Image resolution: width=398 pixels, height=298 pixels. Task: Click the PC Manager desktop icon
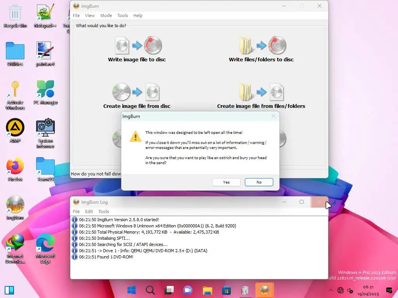point(45,92)
